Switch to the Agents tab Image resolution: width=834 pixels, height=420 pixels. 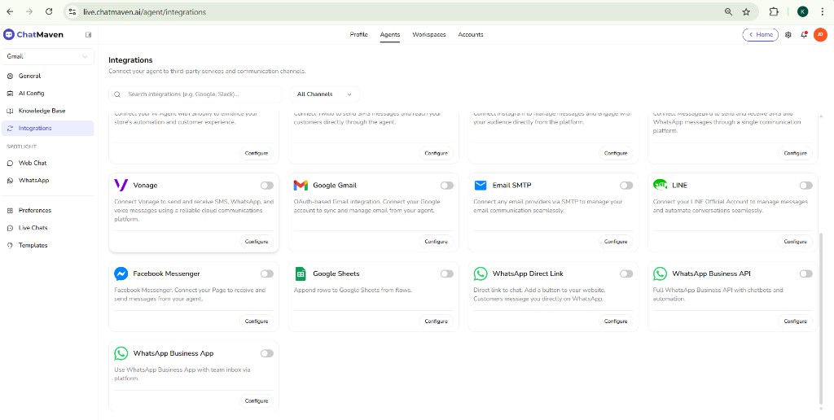tap(390, 34)
